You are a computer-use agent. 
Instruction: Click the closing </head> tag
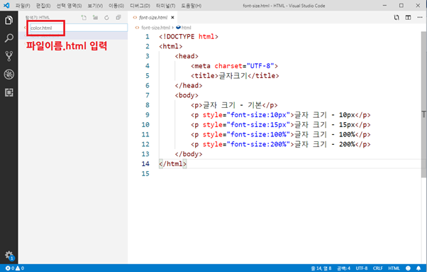(x=189, y=86)
